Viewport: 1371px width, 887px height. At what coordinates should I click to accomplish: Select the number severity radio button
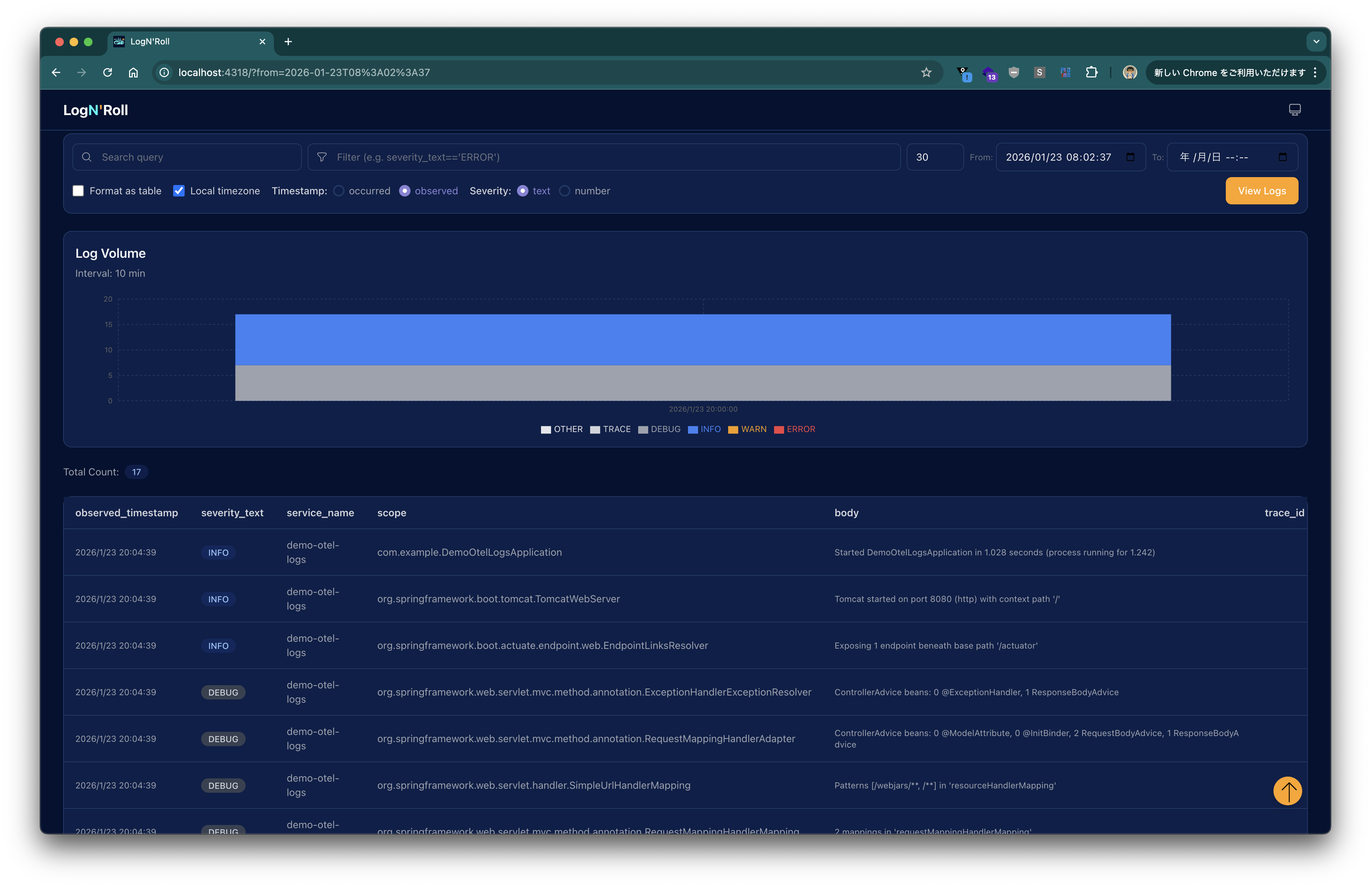click(x=565, y=191)
